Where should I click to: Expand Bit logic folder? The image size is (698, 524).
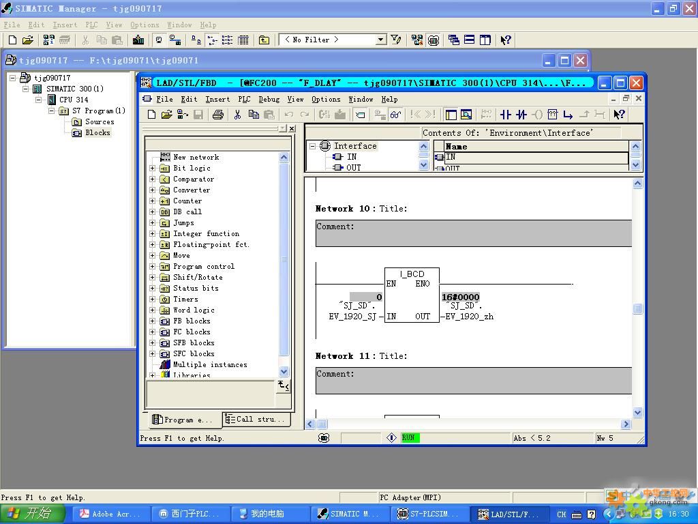tap(152, 168)
